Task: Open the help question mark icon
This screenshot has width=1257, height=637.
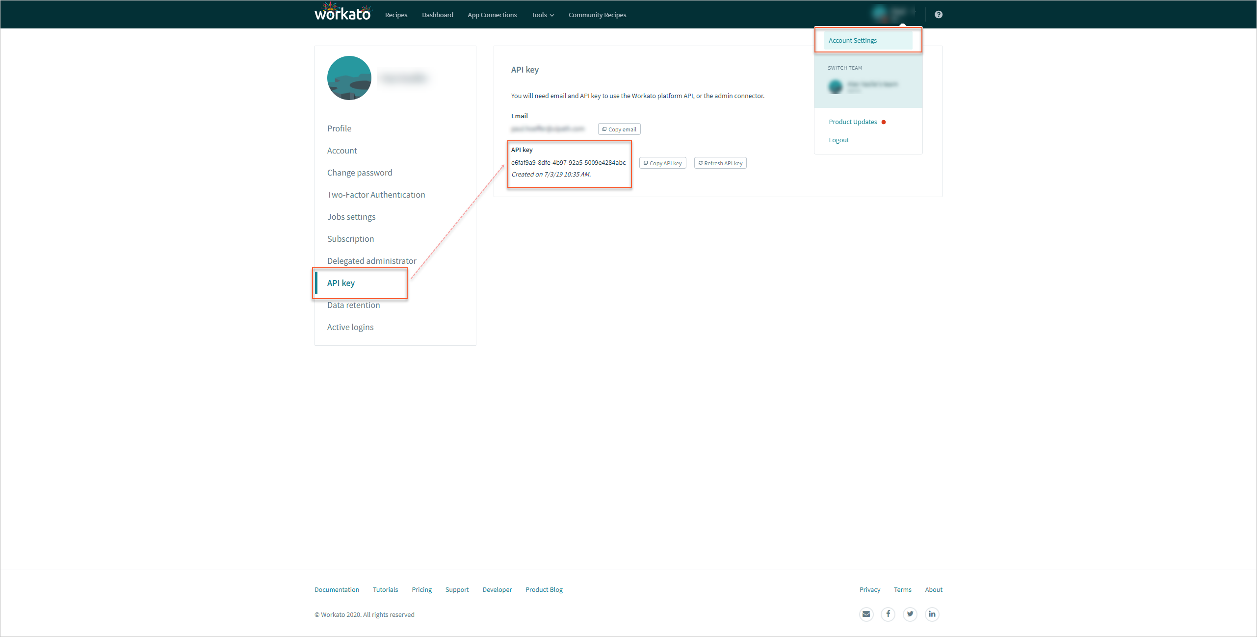Action: pyautogui.click(x=938, y=15)
